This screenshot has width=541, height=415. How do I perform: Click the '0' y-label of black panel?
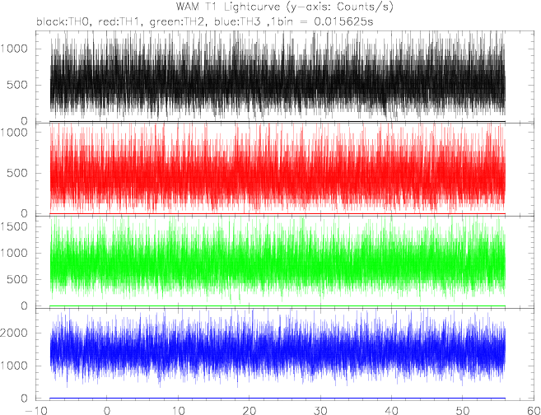coord(24,121)
